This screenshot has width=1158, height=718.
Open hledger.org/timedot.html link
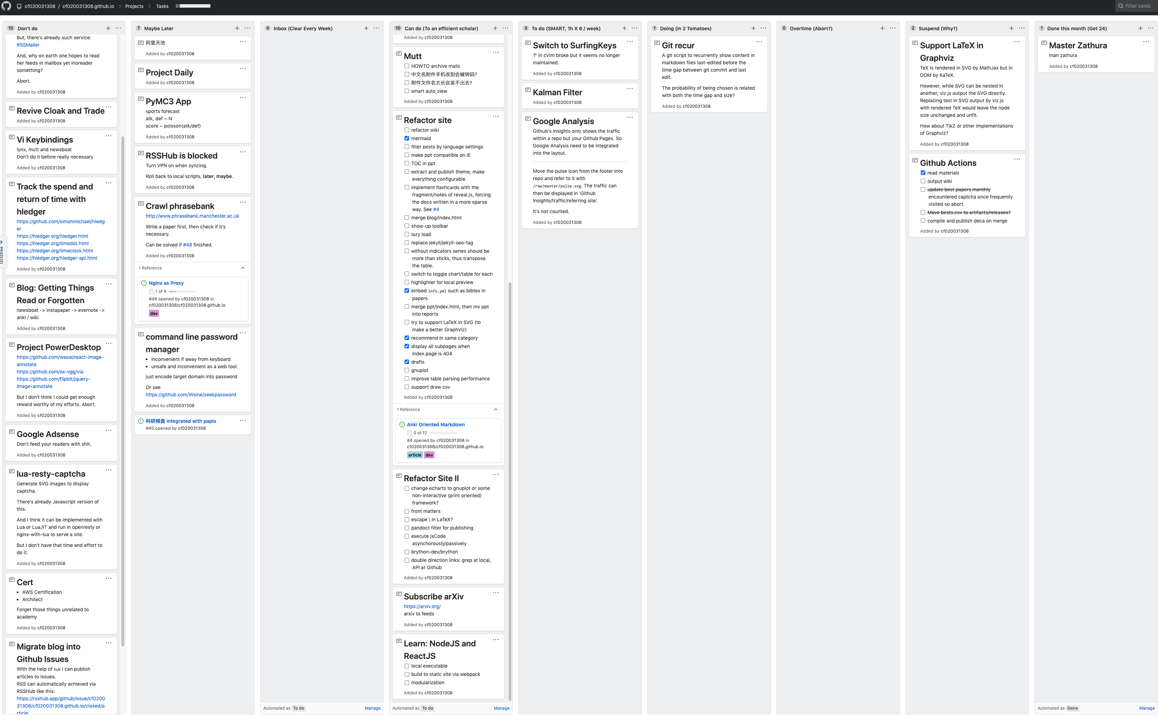(x=53, y=244)
